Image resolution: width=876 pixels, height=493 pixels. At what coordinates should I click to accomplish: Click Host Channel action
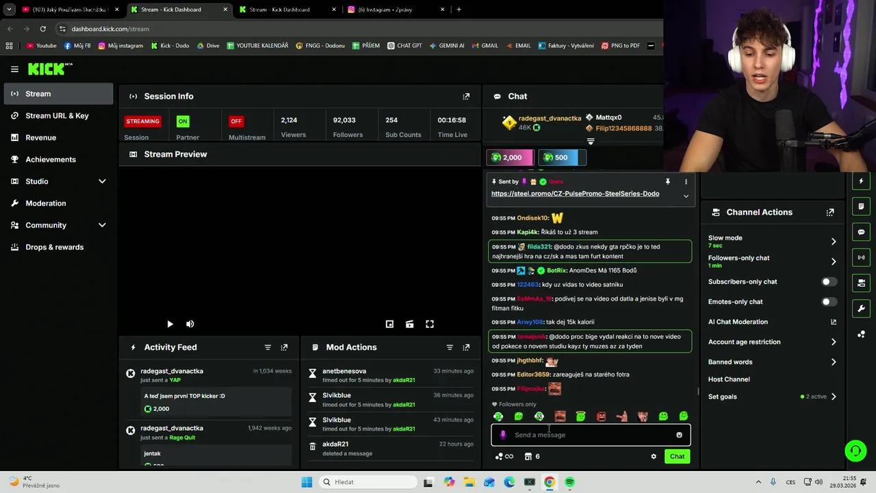click(729, 379)
